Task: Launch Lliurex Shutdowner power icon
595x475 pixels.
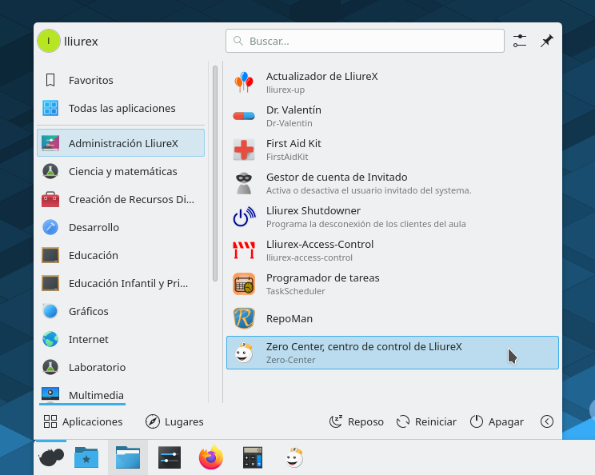Action: [x=243, y=217]
